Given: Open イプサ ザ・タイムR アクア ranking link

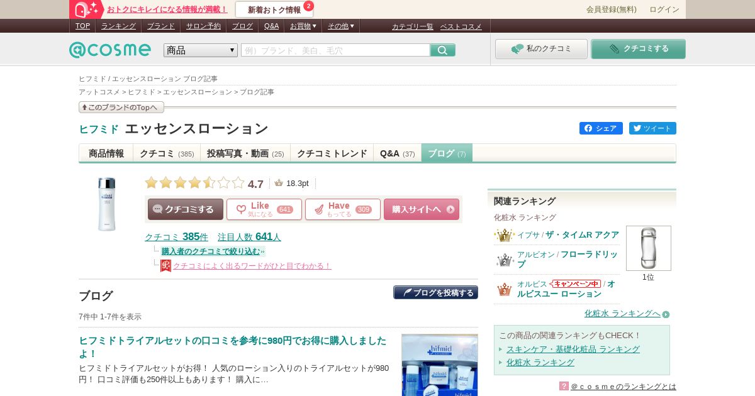Looking at the screenshot, I should pos(568,234).
